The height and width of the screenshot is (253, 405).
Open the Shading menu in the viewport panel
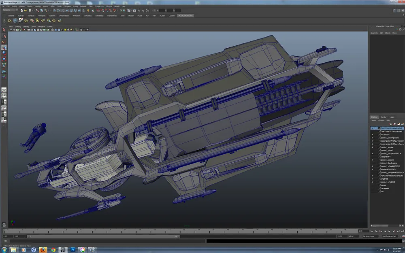tap(18, 26)
